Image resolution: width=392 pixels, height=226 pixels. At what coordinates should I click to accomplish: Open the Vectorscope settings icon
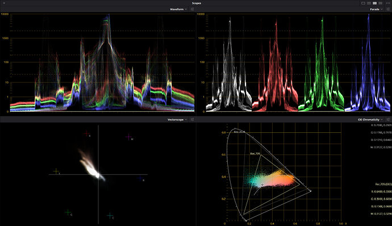(x=192, y=120)
